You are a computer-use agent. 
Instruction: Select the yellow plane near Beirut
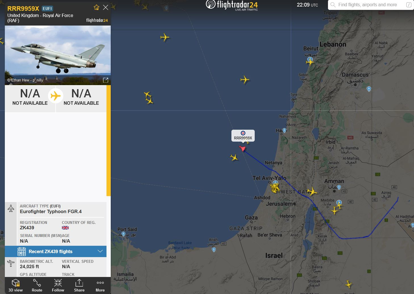tap(310, 62)
